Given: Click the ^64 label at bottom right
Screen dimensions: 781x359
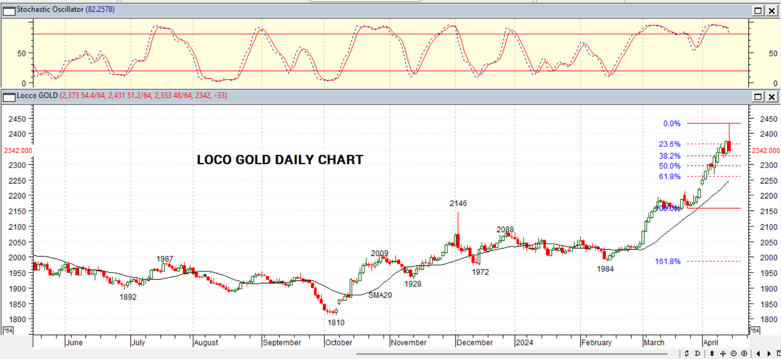Looking at the screenshot, I should [755, 330].
